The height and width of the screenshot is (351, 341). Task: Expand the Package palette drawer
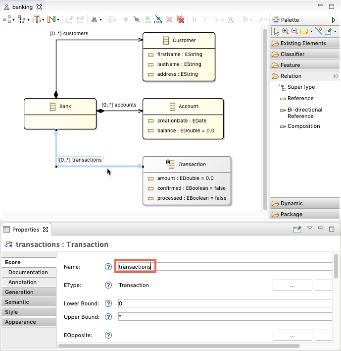[305, 214]
